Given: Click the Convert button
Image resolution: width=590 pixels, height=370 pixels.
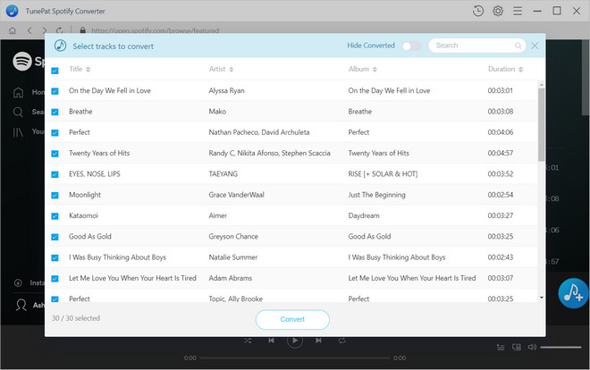Looking at the screenshot, I should point(292,319).
